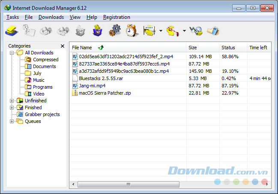Open the View menu
The image size is (278, 194).
(x=75, y=17)
